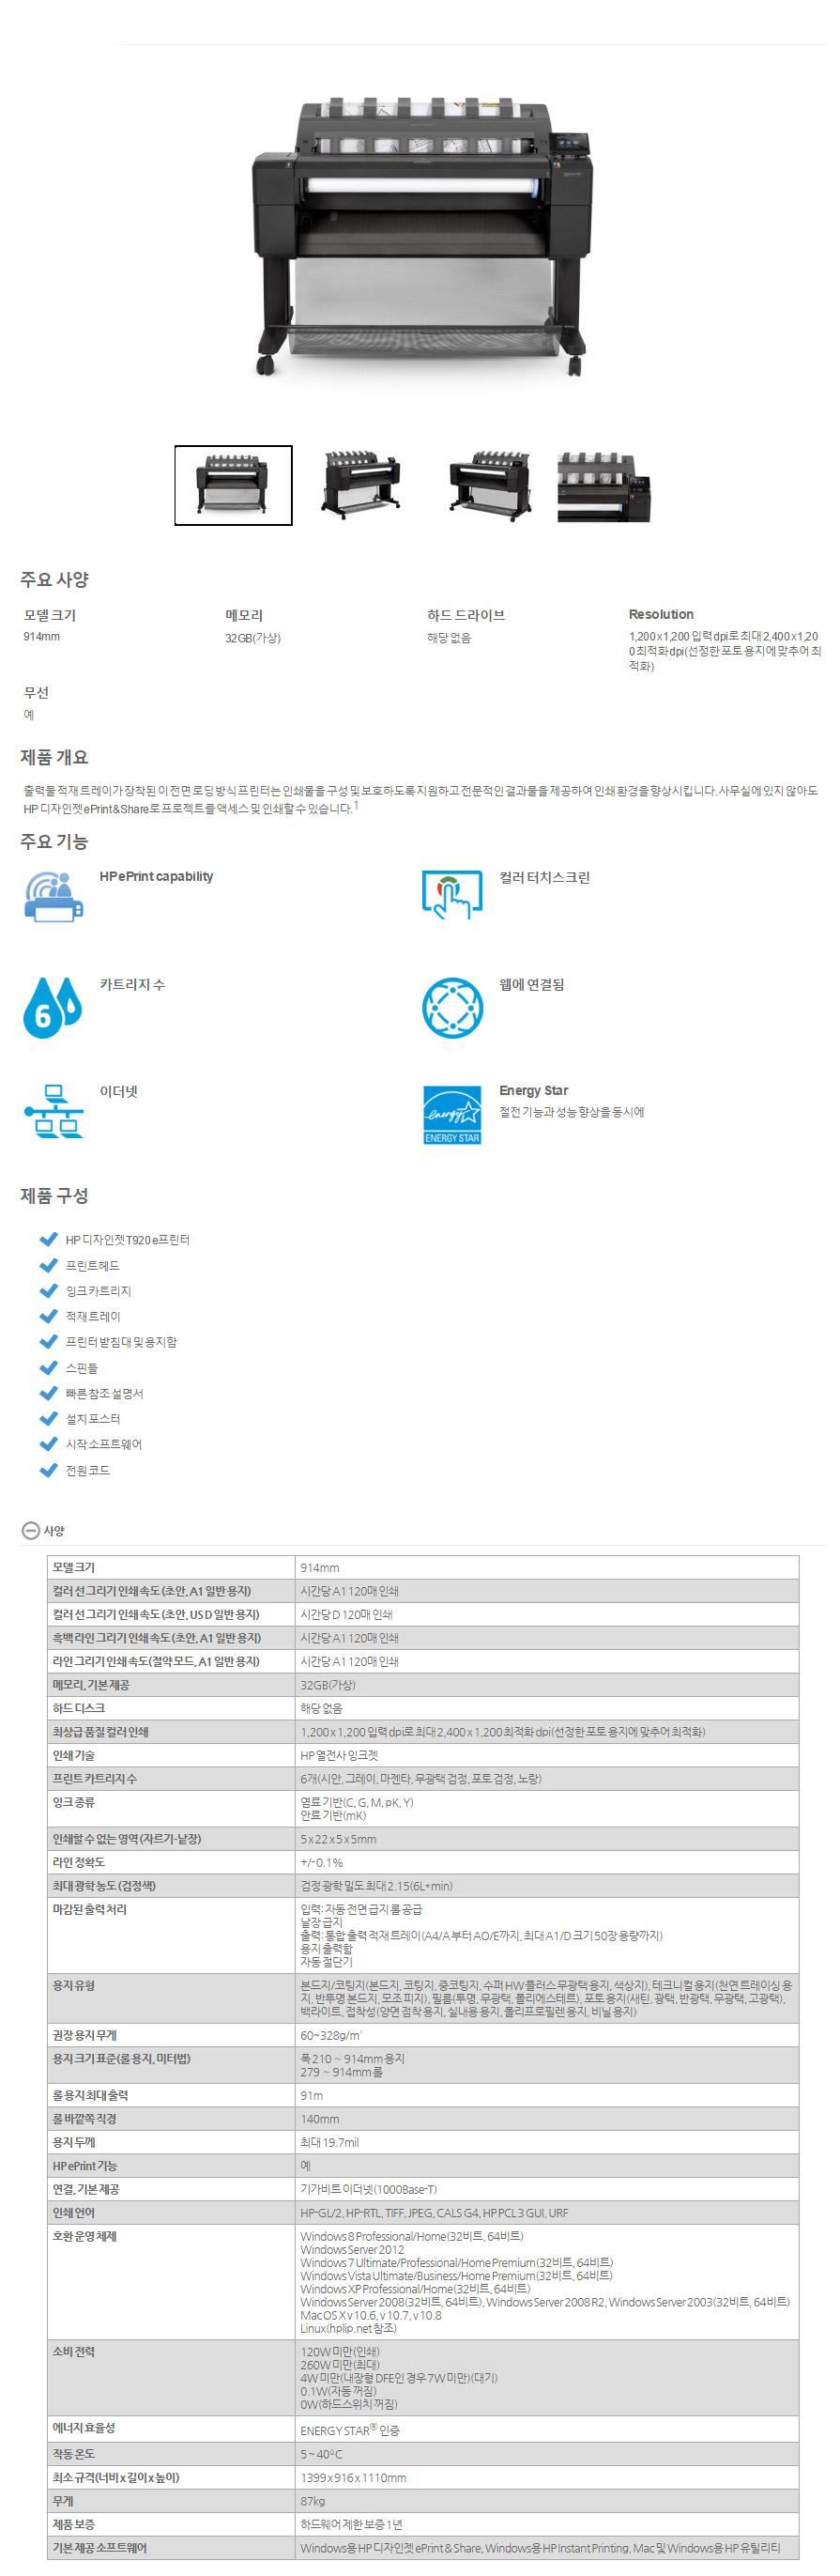Click the 기가비트 이더넷(1000Base-T) value
Viewport: 840px width, 2576px height.
[x=369, y=2189]
